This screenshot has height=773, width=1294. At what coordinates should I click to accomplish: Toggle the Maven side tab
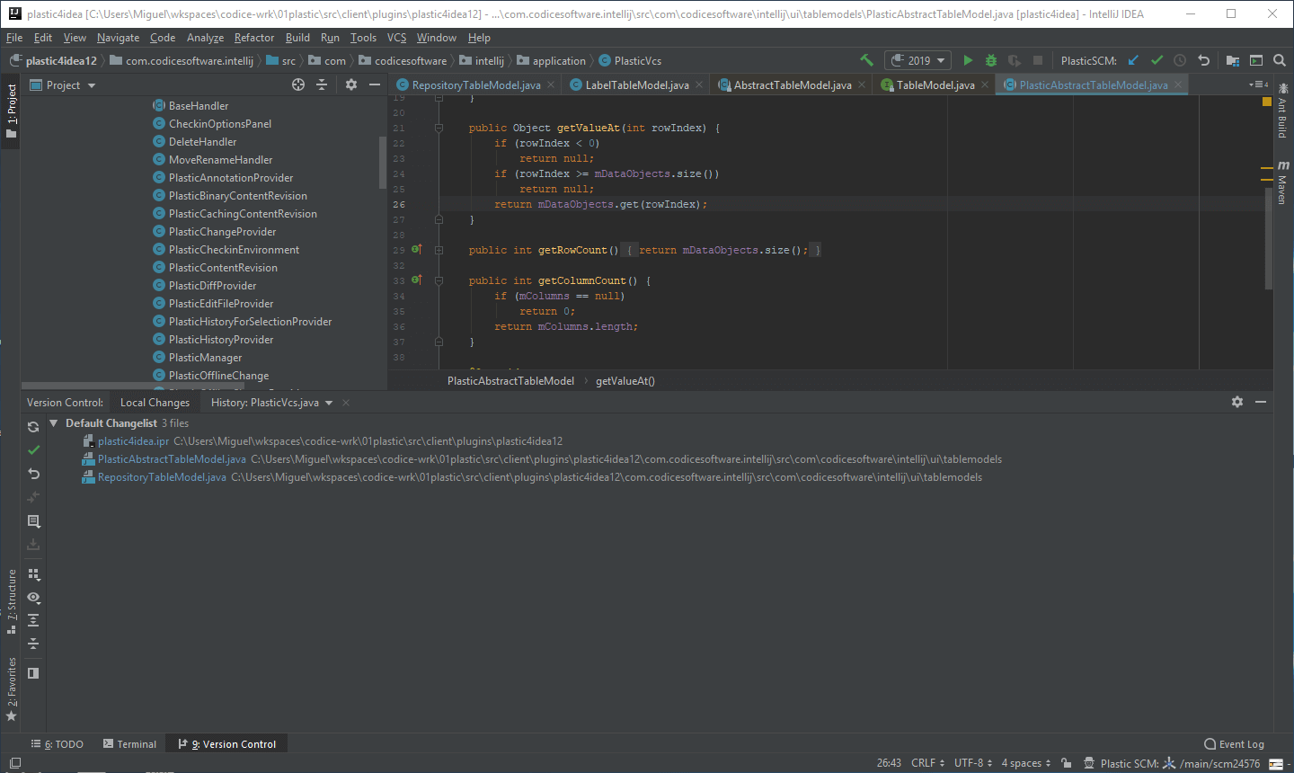1282,182
